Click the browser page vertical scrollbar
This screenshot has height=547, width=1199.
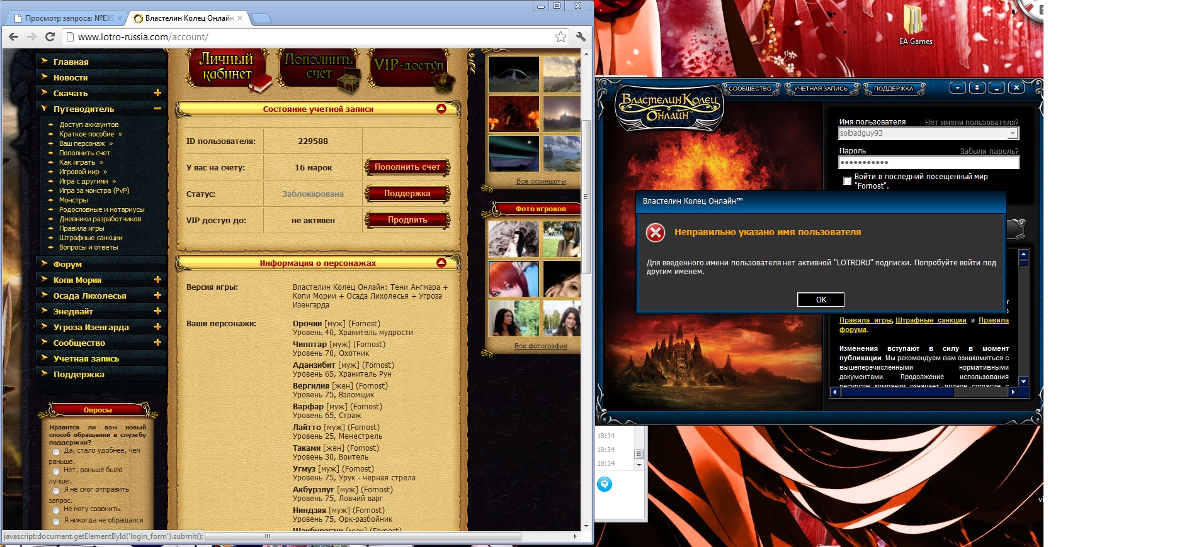[586, 196]
